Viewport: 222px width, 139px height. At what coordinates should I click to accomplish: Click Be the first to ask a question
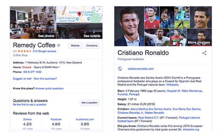[30, 105]
